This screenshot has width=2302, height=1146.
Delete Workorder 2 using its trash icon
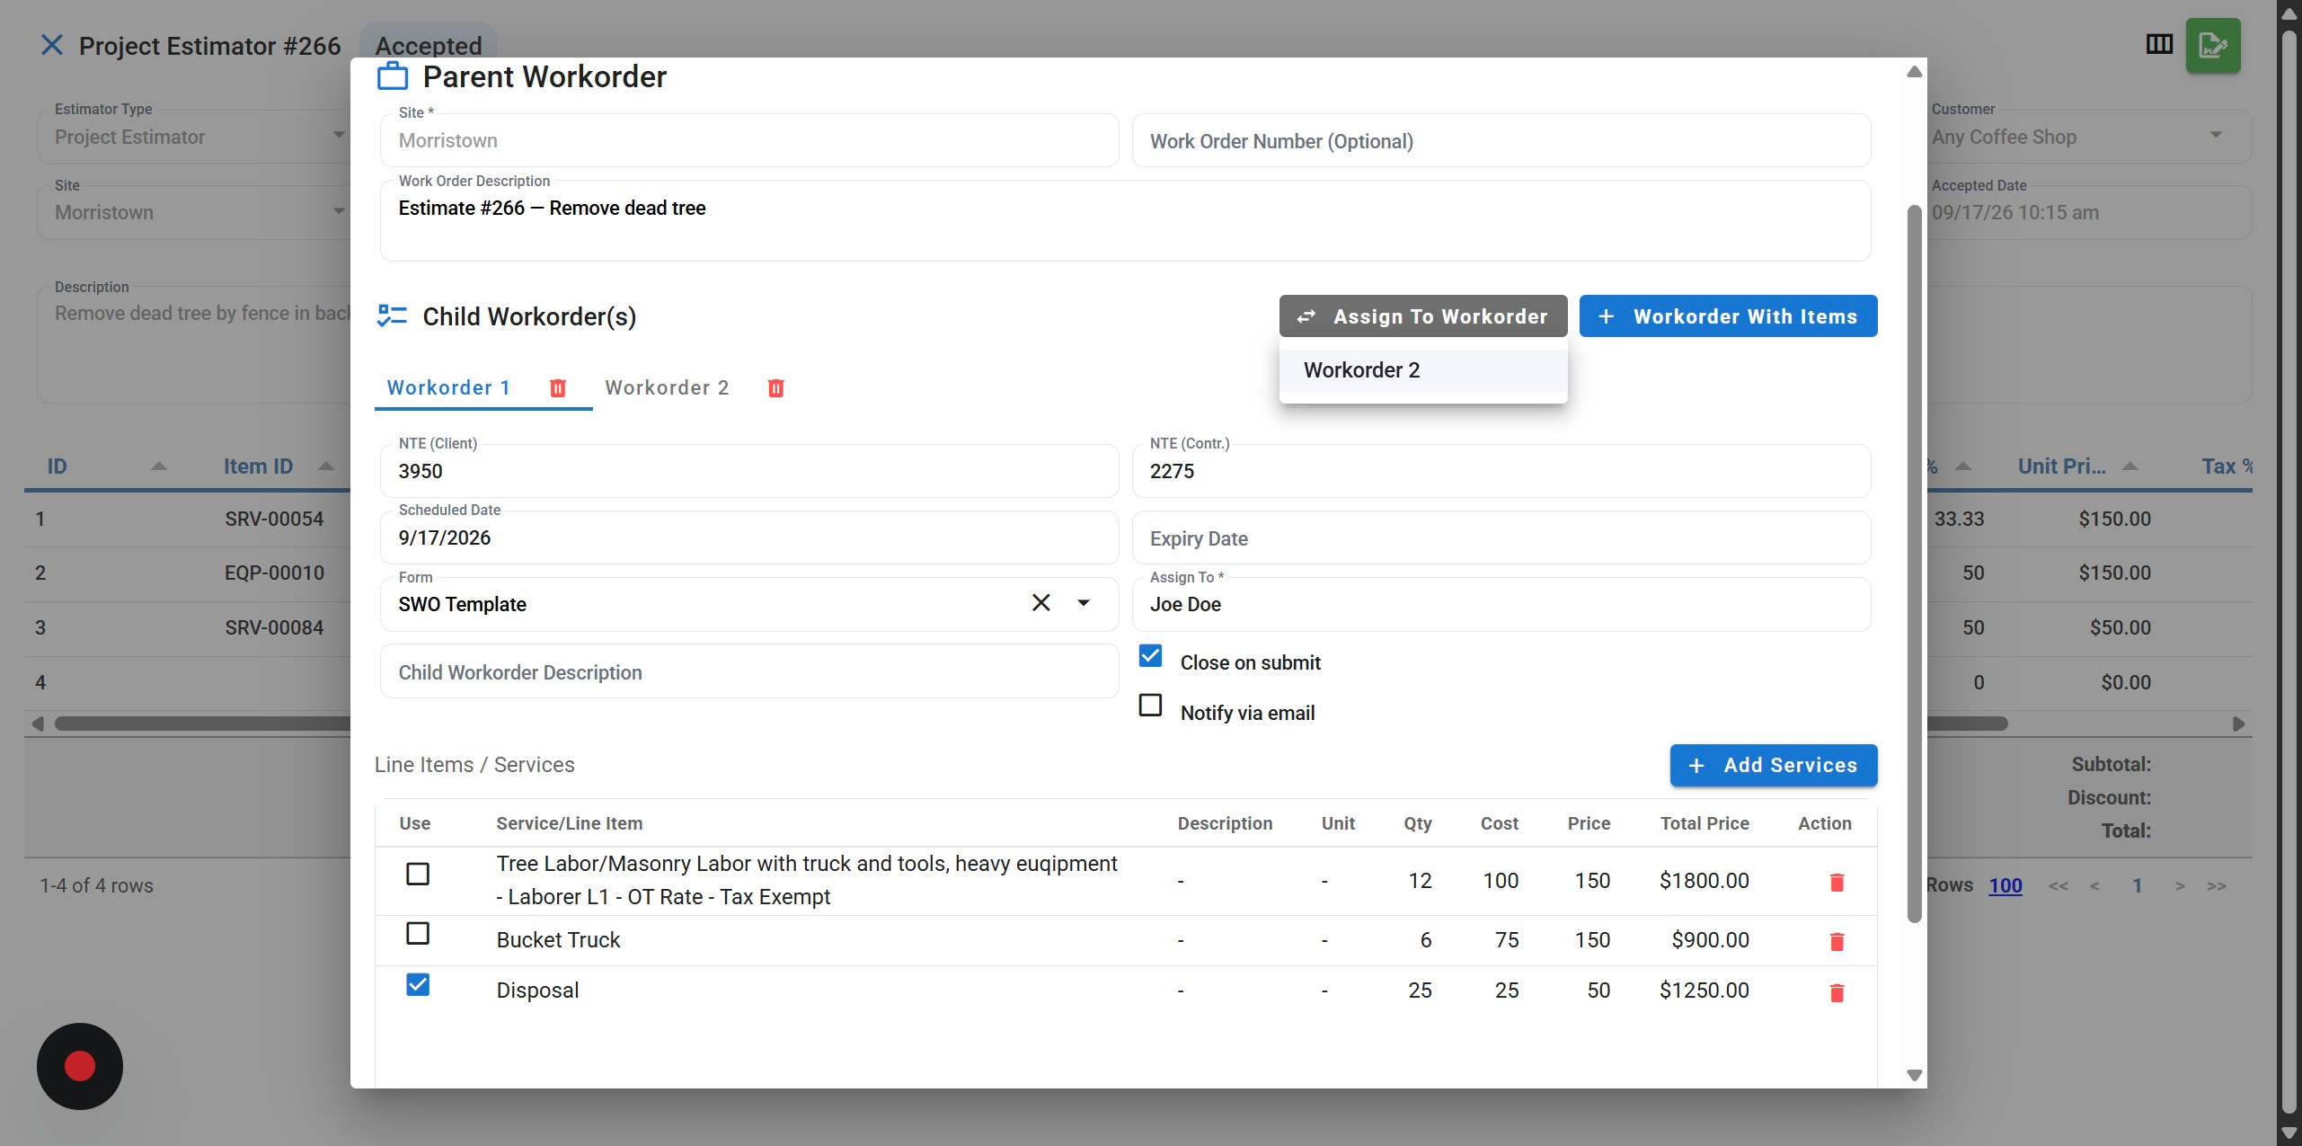[x=776, y=387]
